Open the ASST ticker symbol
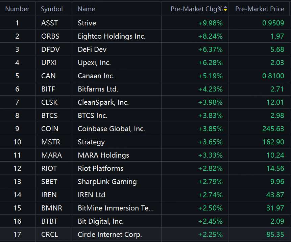The height and width of the screenshot is (242, 291). pos(49,23)
